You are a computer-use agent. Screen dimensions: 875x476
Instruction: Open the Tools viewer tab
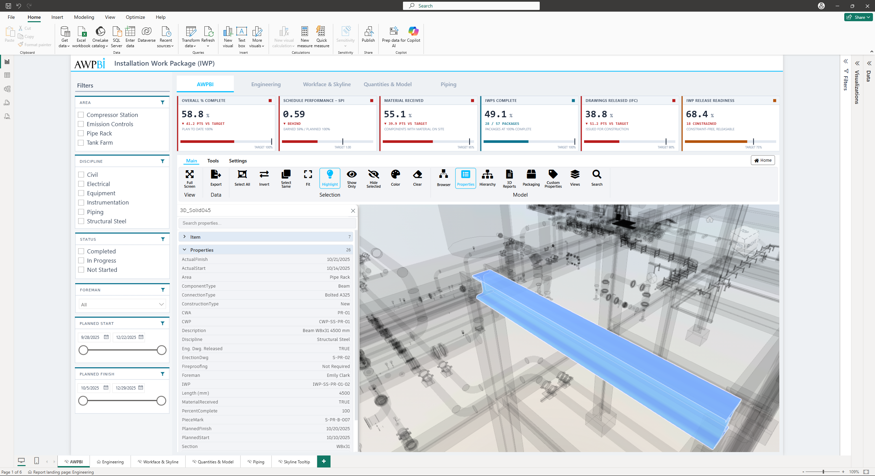213,161
